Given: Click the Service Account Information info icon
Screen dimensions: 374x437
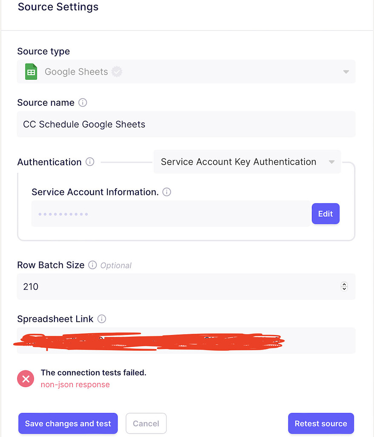Looking at the screenshot, I should (166, 192).
